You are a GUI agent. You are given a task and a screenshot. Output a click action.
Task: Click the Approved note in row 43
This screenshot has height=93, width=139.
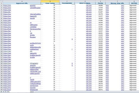coord(133,90)
